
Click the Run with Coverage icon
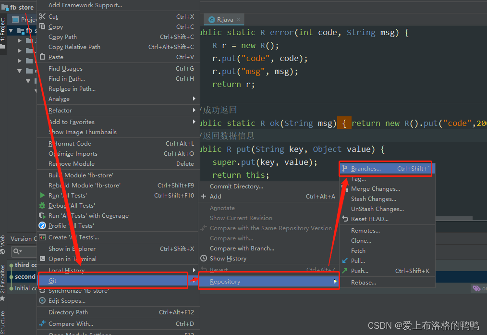42,215
